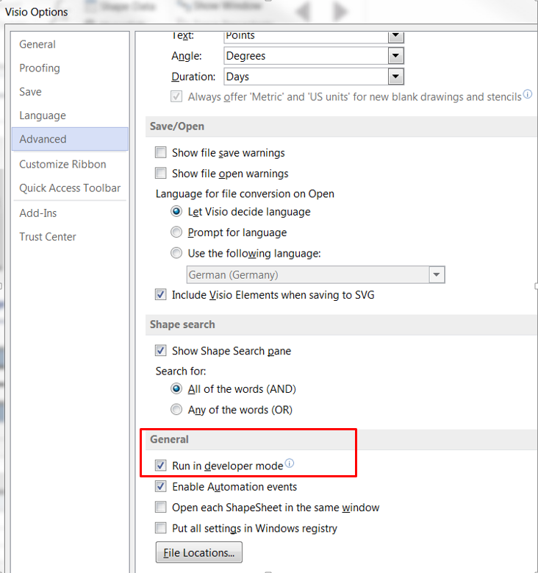Click the Visio Options dialog title

click(37, 12)
